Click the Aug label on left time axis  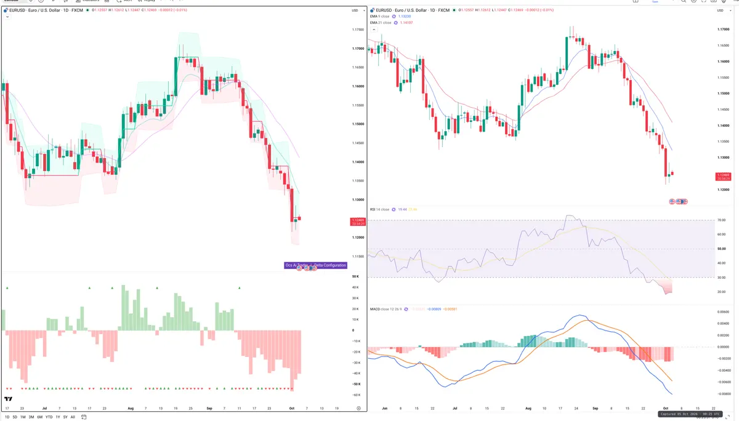(130, 407)
